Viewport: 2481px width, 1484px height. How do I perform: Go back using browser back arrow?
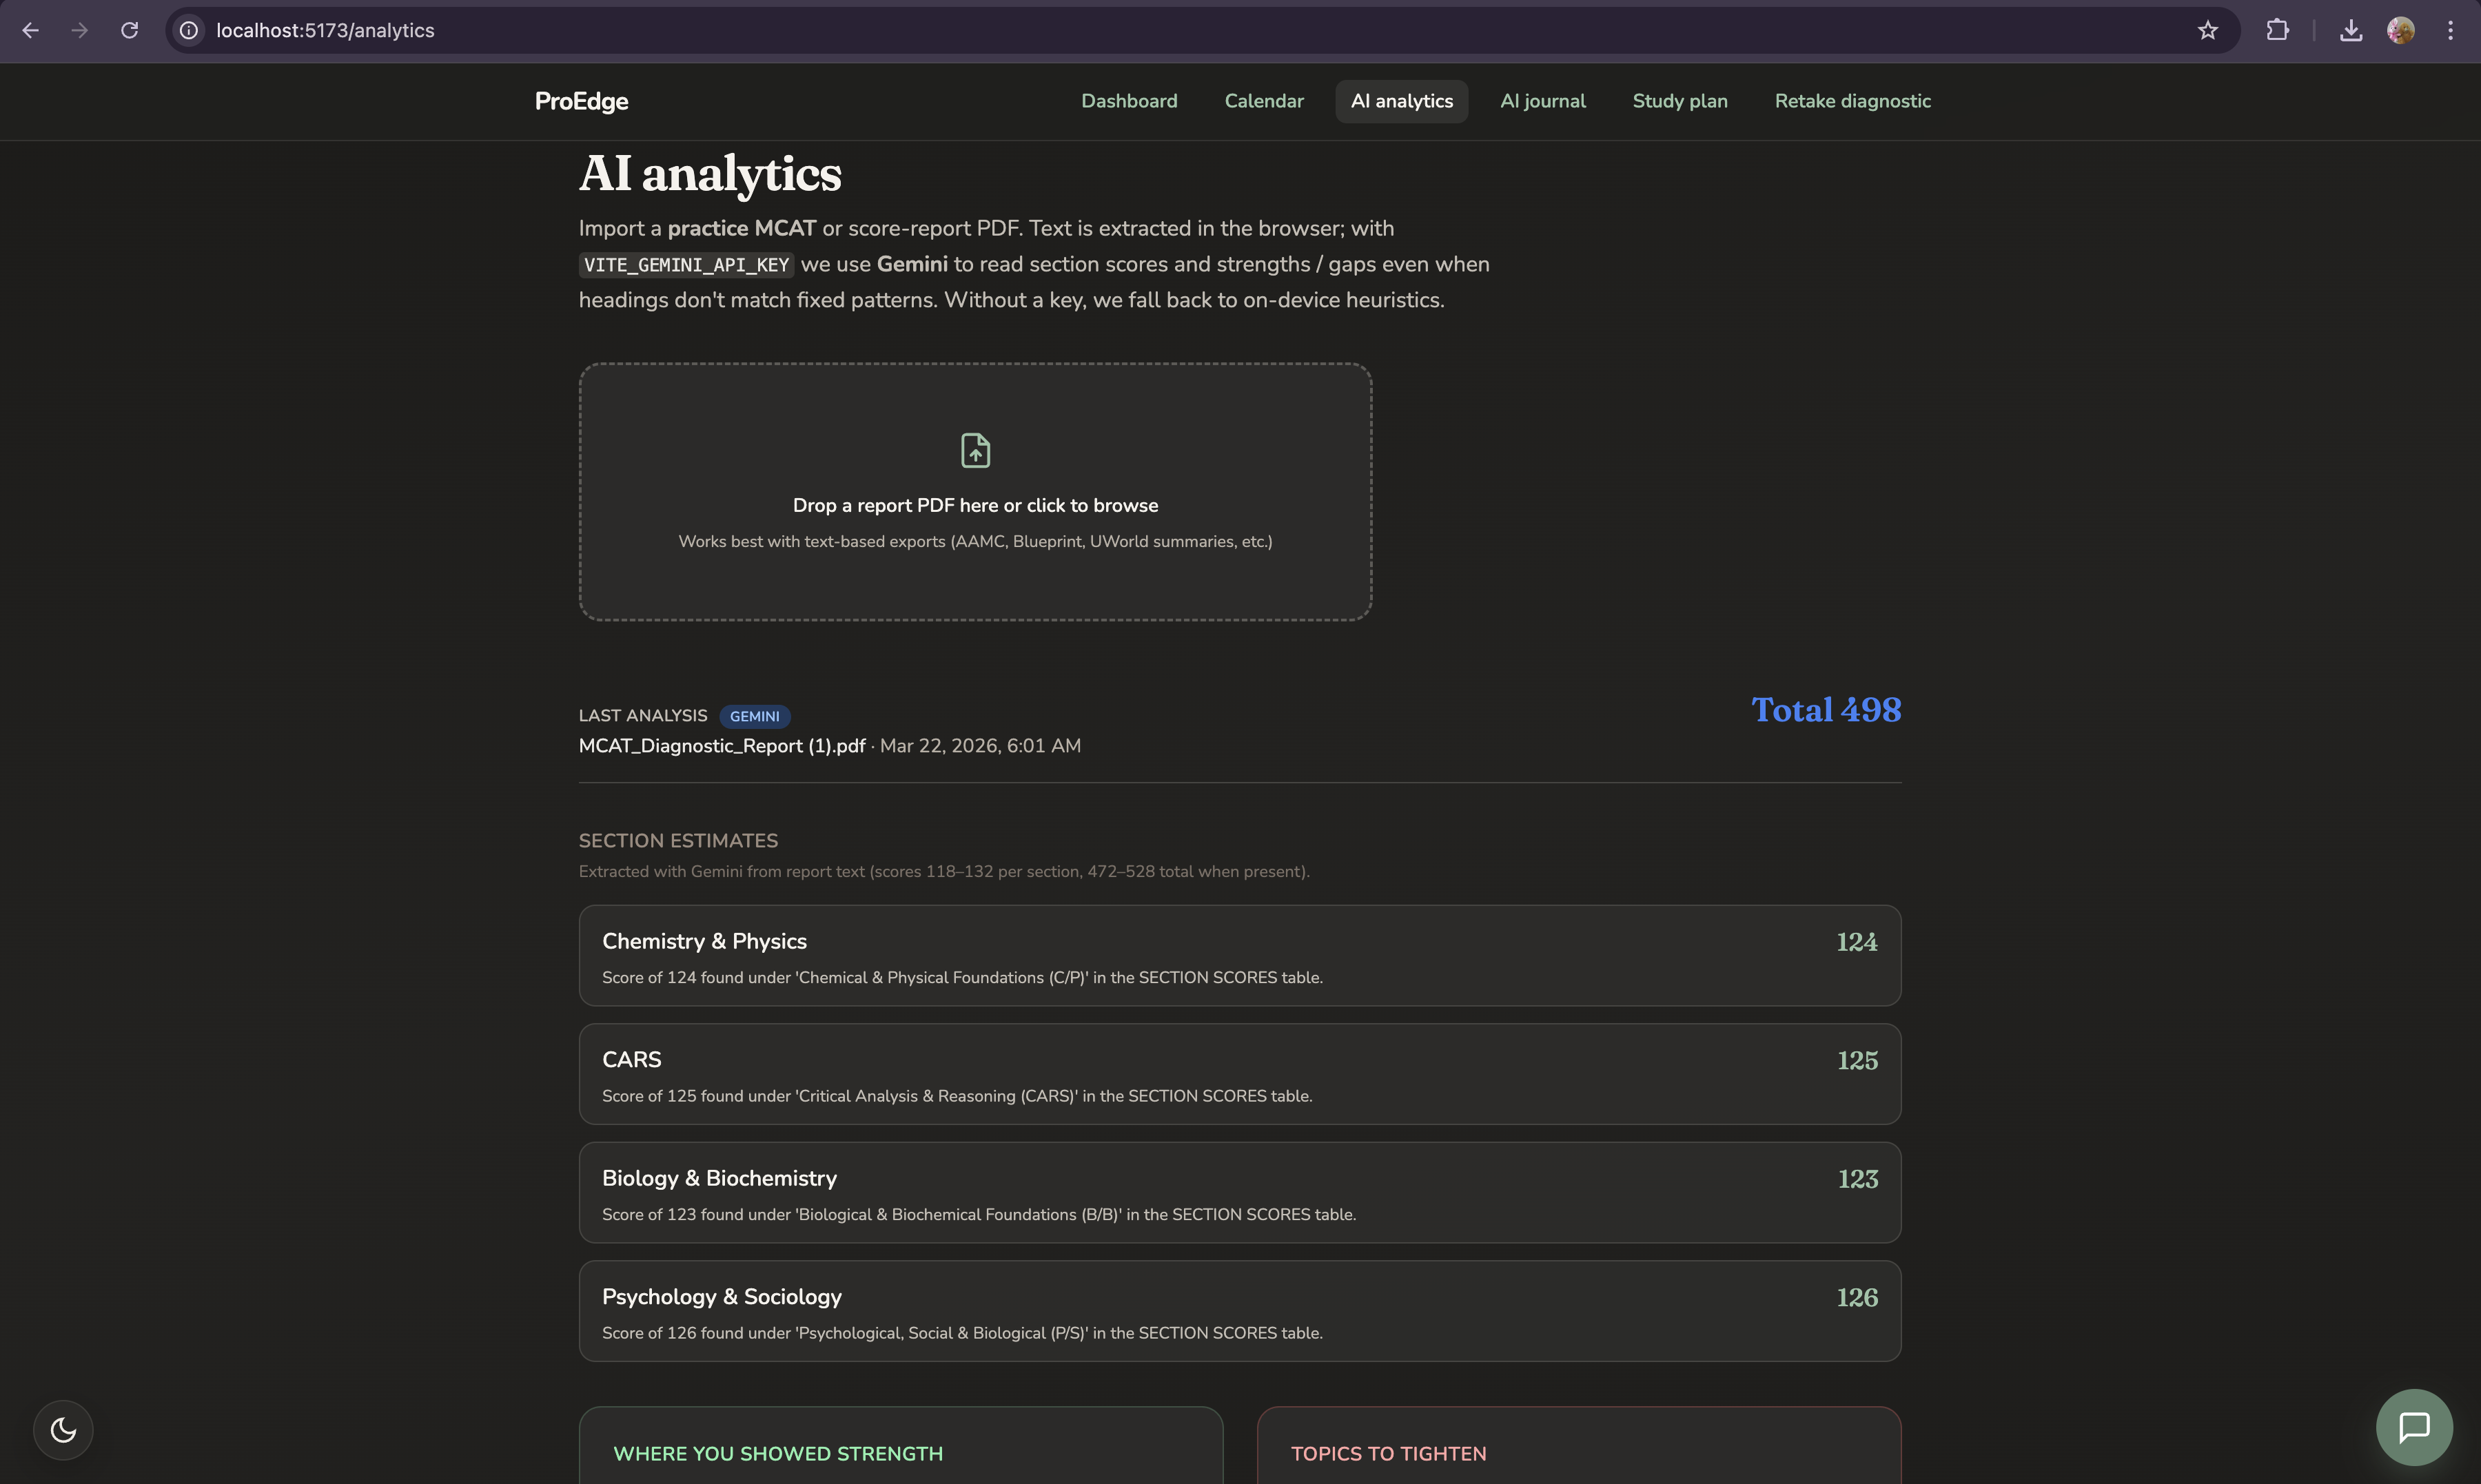(x=30, y=30)
